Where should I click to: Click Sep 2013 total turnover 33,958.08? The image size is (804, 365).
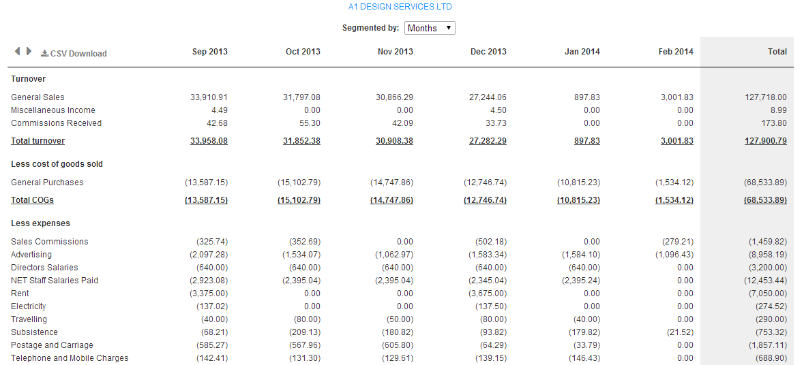click(209, 141)
